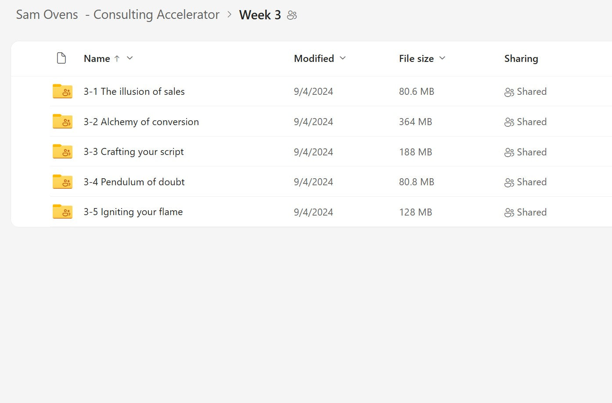Click Shared status for 3-4 Pendulum of doubt
This screenshot has width=612, height=403.
(x=532, y=182)
